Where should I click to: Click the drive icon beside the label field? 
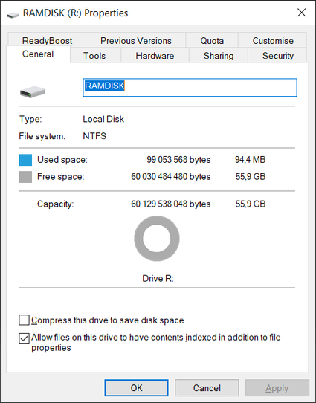tap(33, 91)
